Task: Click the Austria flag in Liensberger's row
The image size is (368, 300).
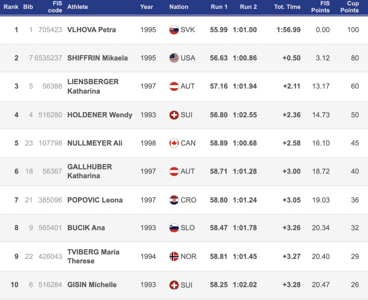Action: click(x=174, y=86)
